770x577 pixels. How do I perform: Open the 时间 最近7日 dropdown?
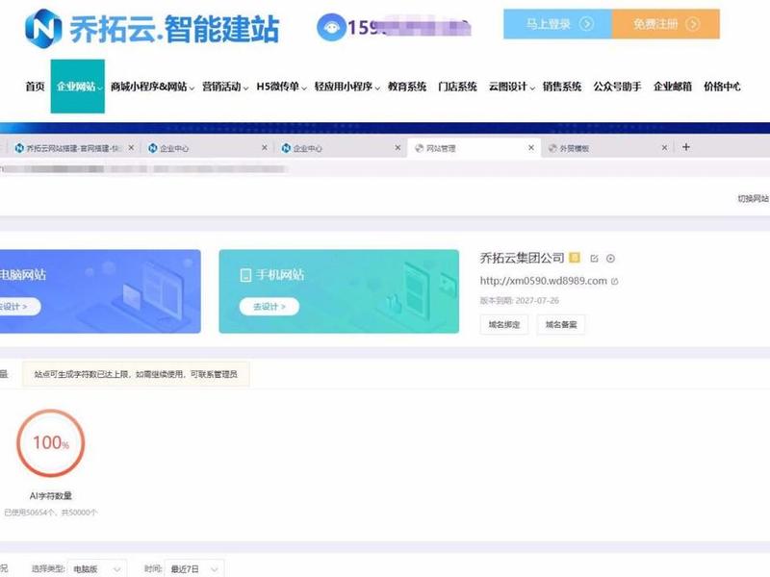click(x=194, y=568)
